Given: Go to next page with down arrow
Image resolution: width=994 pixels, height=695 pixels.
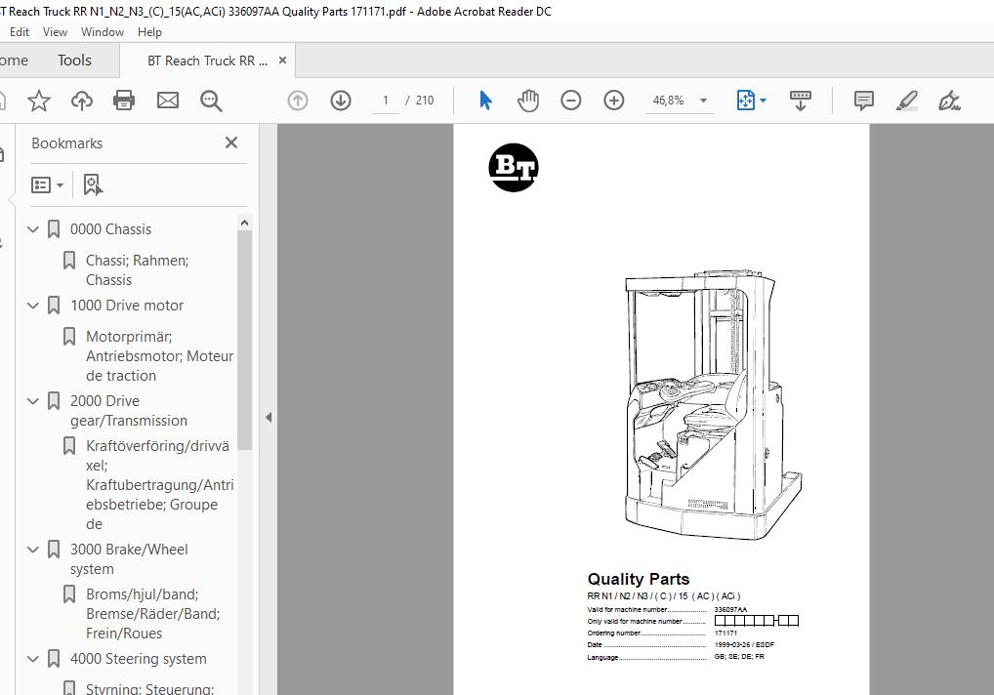Looking at the screenshot, I should tap(341, 101).
